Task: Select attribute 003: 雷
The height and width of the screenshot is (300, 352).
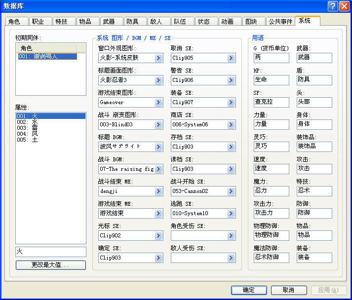Action: click(x=51, y=128)
